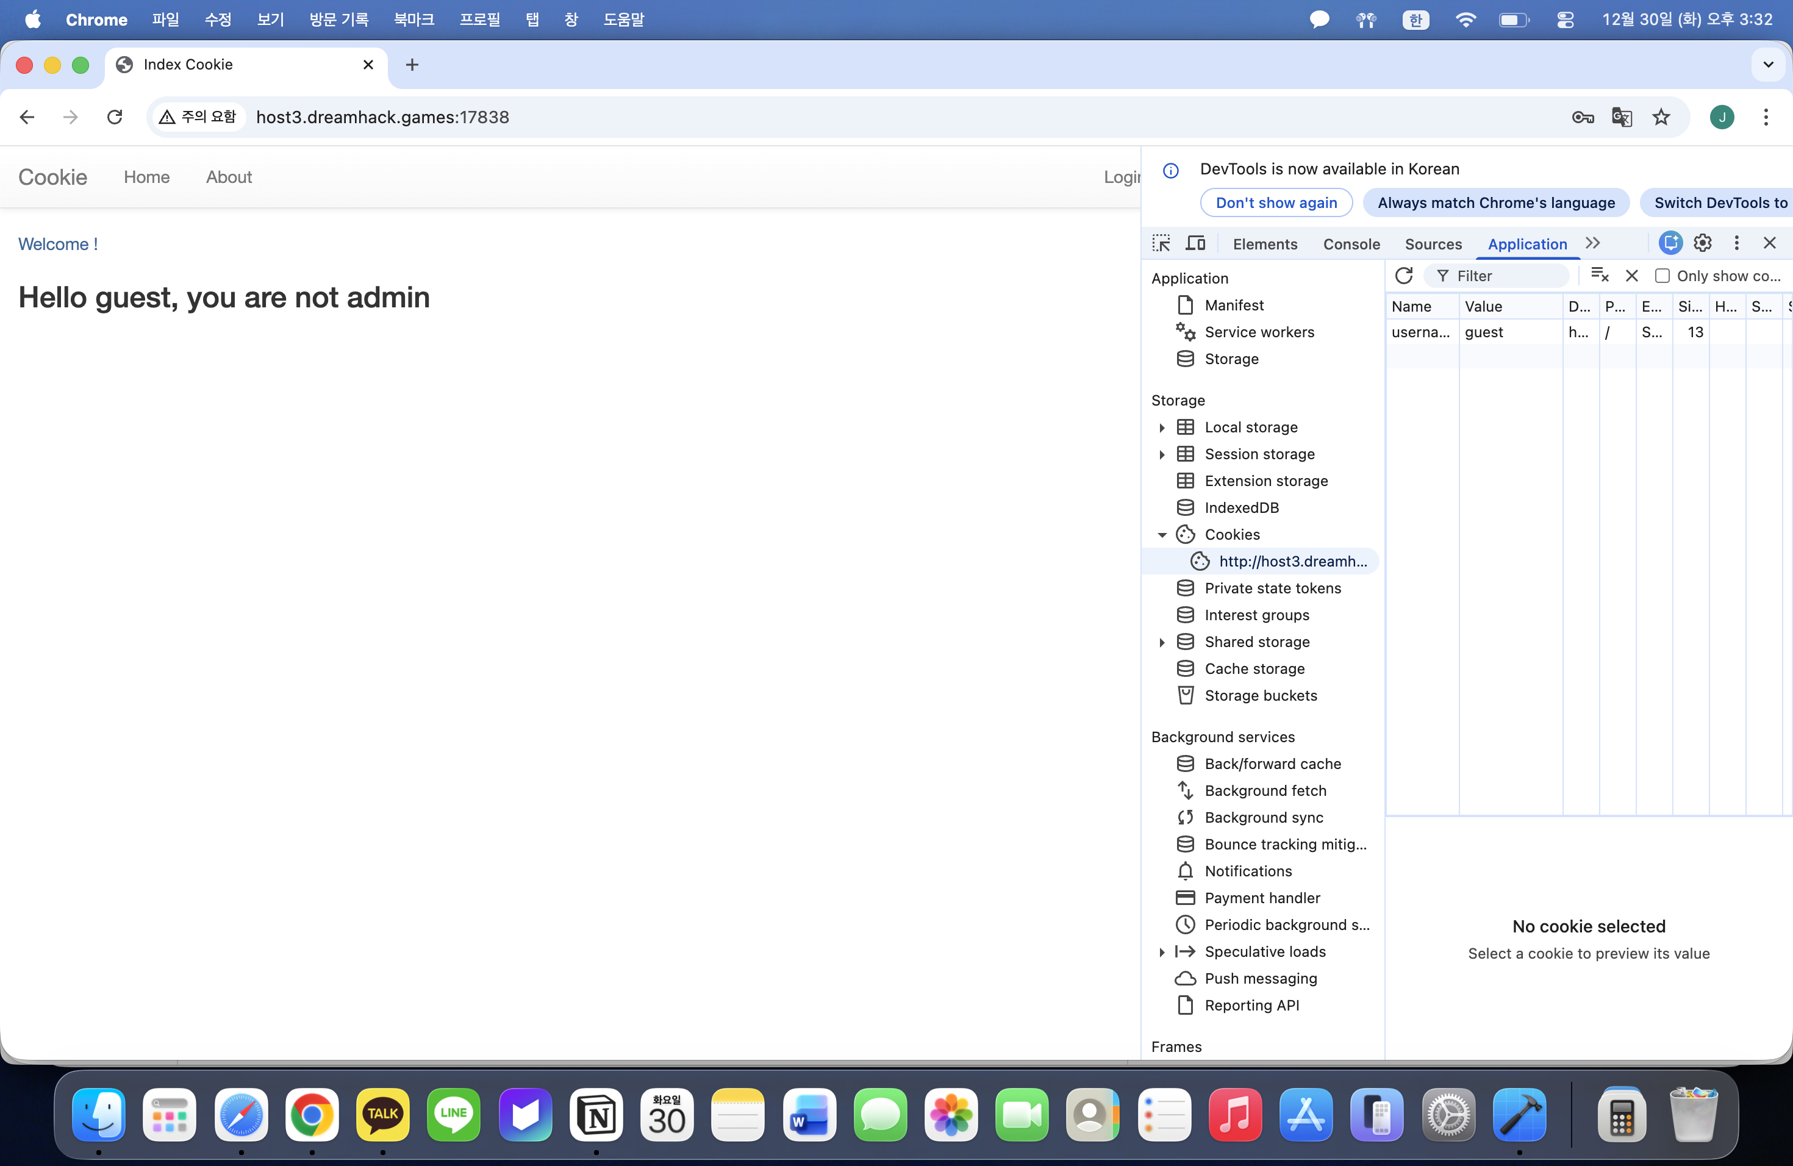The height and width of the screenshot is (1166, 1793).
Task: Refresh the cookies table
Action: coord(1403,276)
